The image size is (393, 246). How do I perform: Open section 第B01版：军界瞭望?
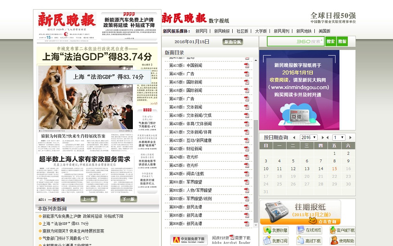[x=185, y=182]
